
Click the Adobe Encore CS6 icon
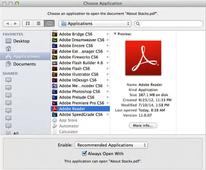[x=55, y=46]
